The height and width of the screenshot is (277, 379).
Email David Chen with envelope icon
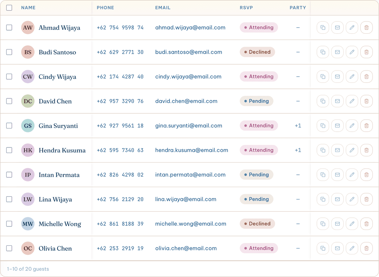338,101
